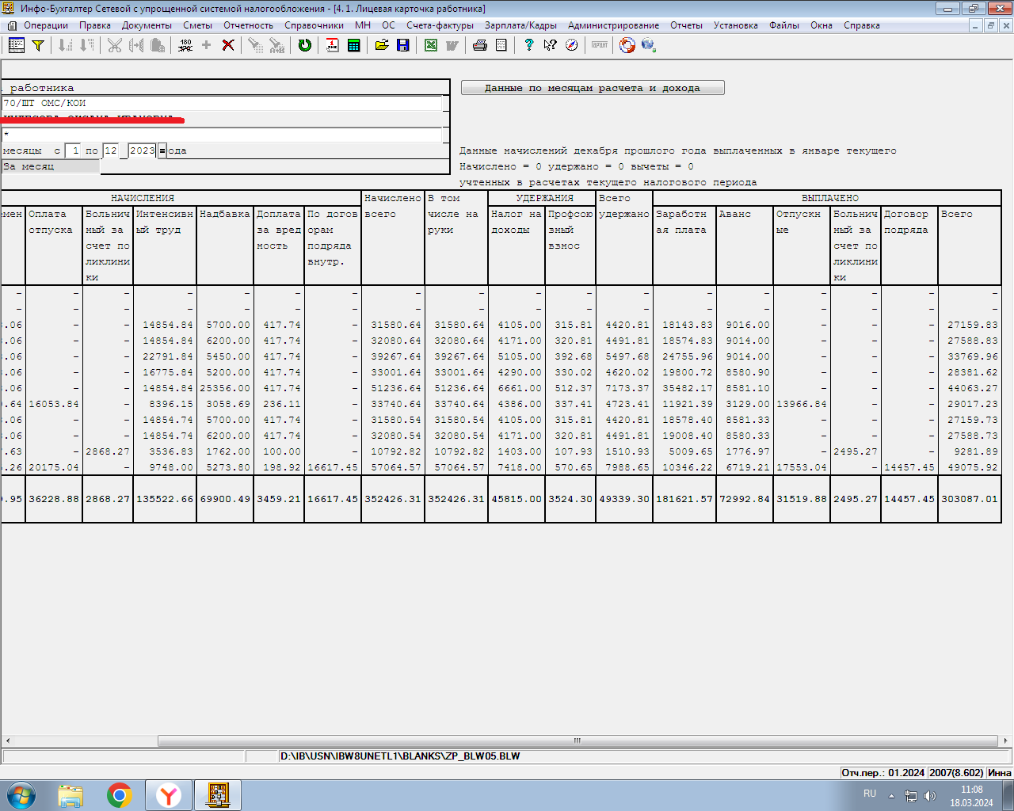This screenshot has height=811, width=1014.
Task: Click the globe internet icon
Action: pyautogui.click(x=649, y=45)
